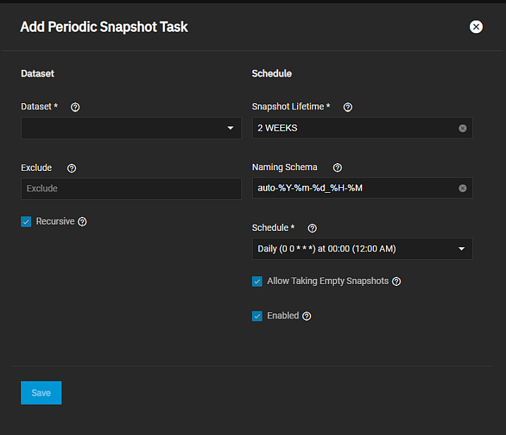This screenshot has width=506, height=435.
Task: Disable the Enabled checkbox
Action: (x=258, y=316)
